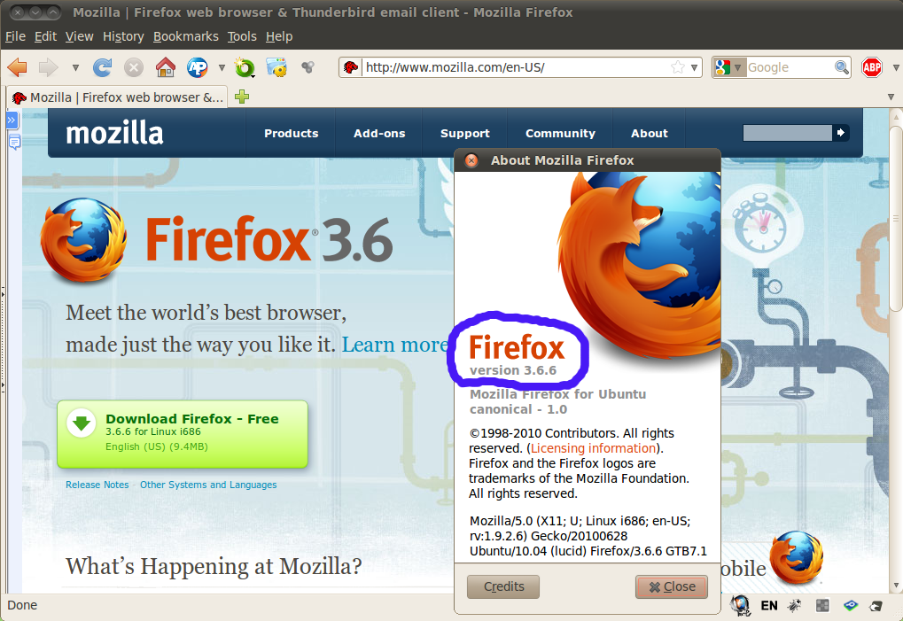Open the back/forward history dropdown arrow

[x=75, y=68]
